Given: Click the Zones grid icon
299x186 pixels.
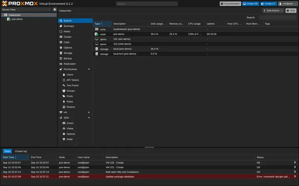Looking at the screenshot, I should (x=64, y=123).
